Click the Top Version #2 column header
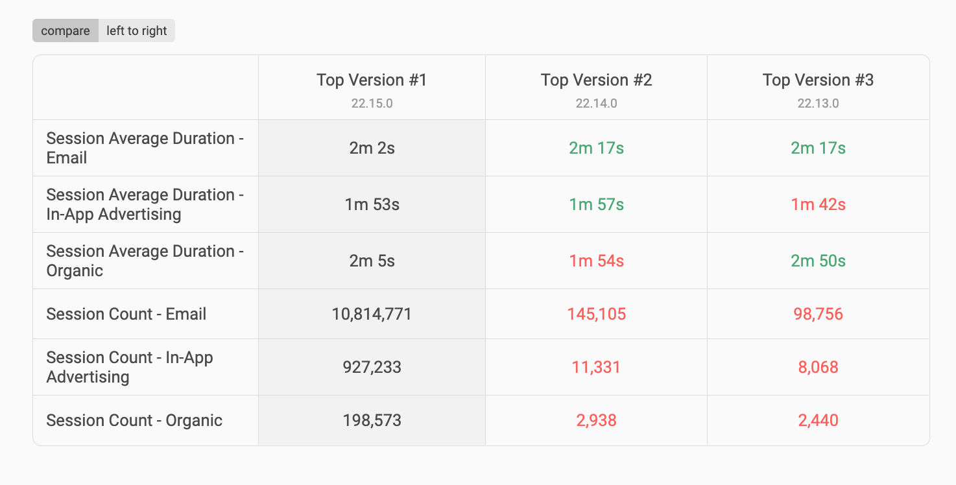 pos(596,80)
